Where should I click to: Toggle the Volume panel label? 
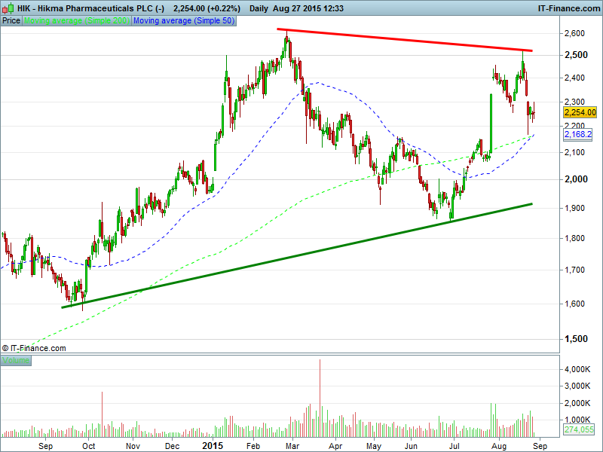pos(16,361)
